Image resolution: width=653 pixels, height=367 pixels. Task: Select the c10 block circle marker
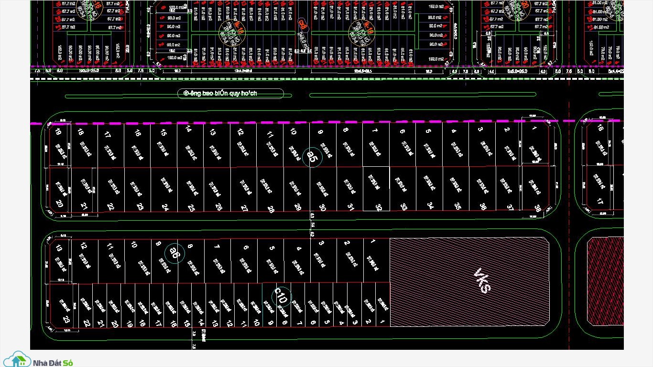click(281, 297)
